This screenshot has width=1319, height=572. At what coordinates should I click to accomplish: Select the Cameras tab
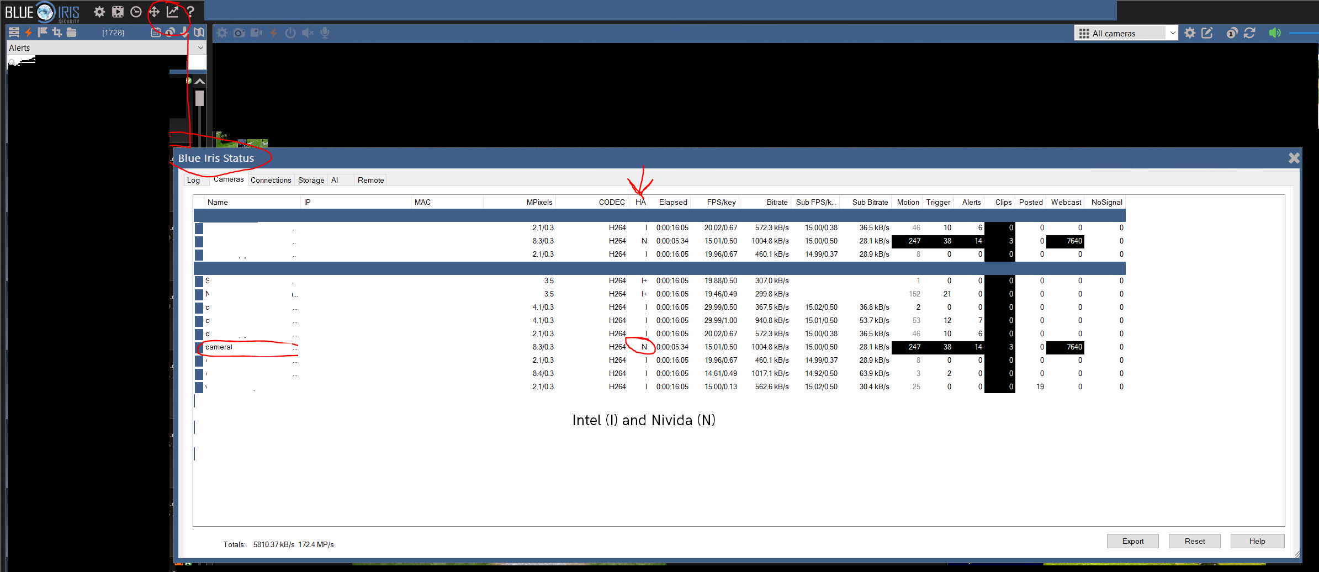pos(229,179)
